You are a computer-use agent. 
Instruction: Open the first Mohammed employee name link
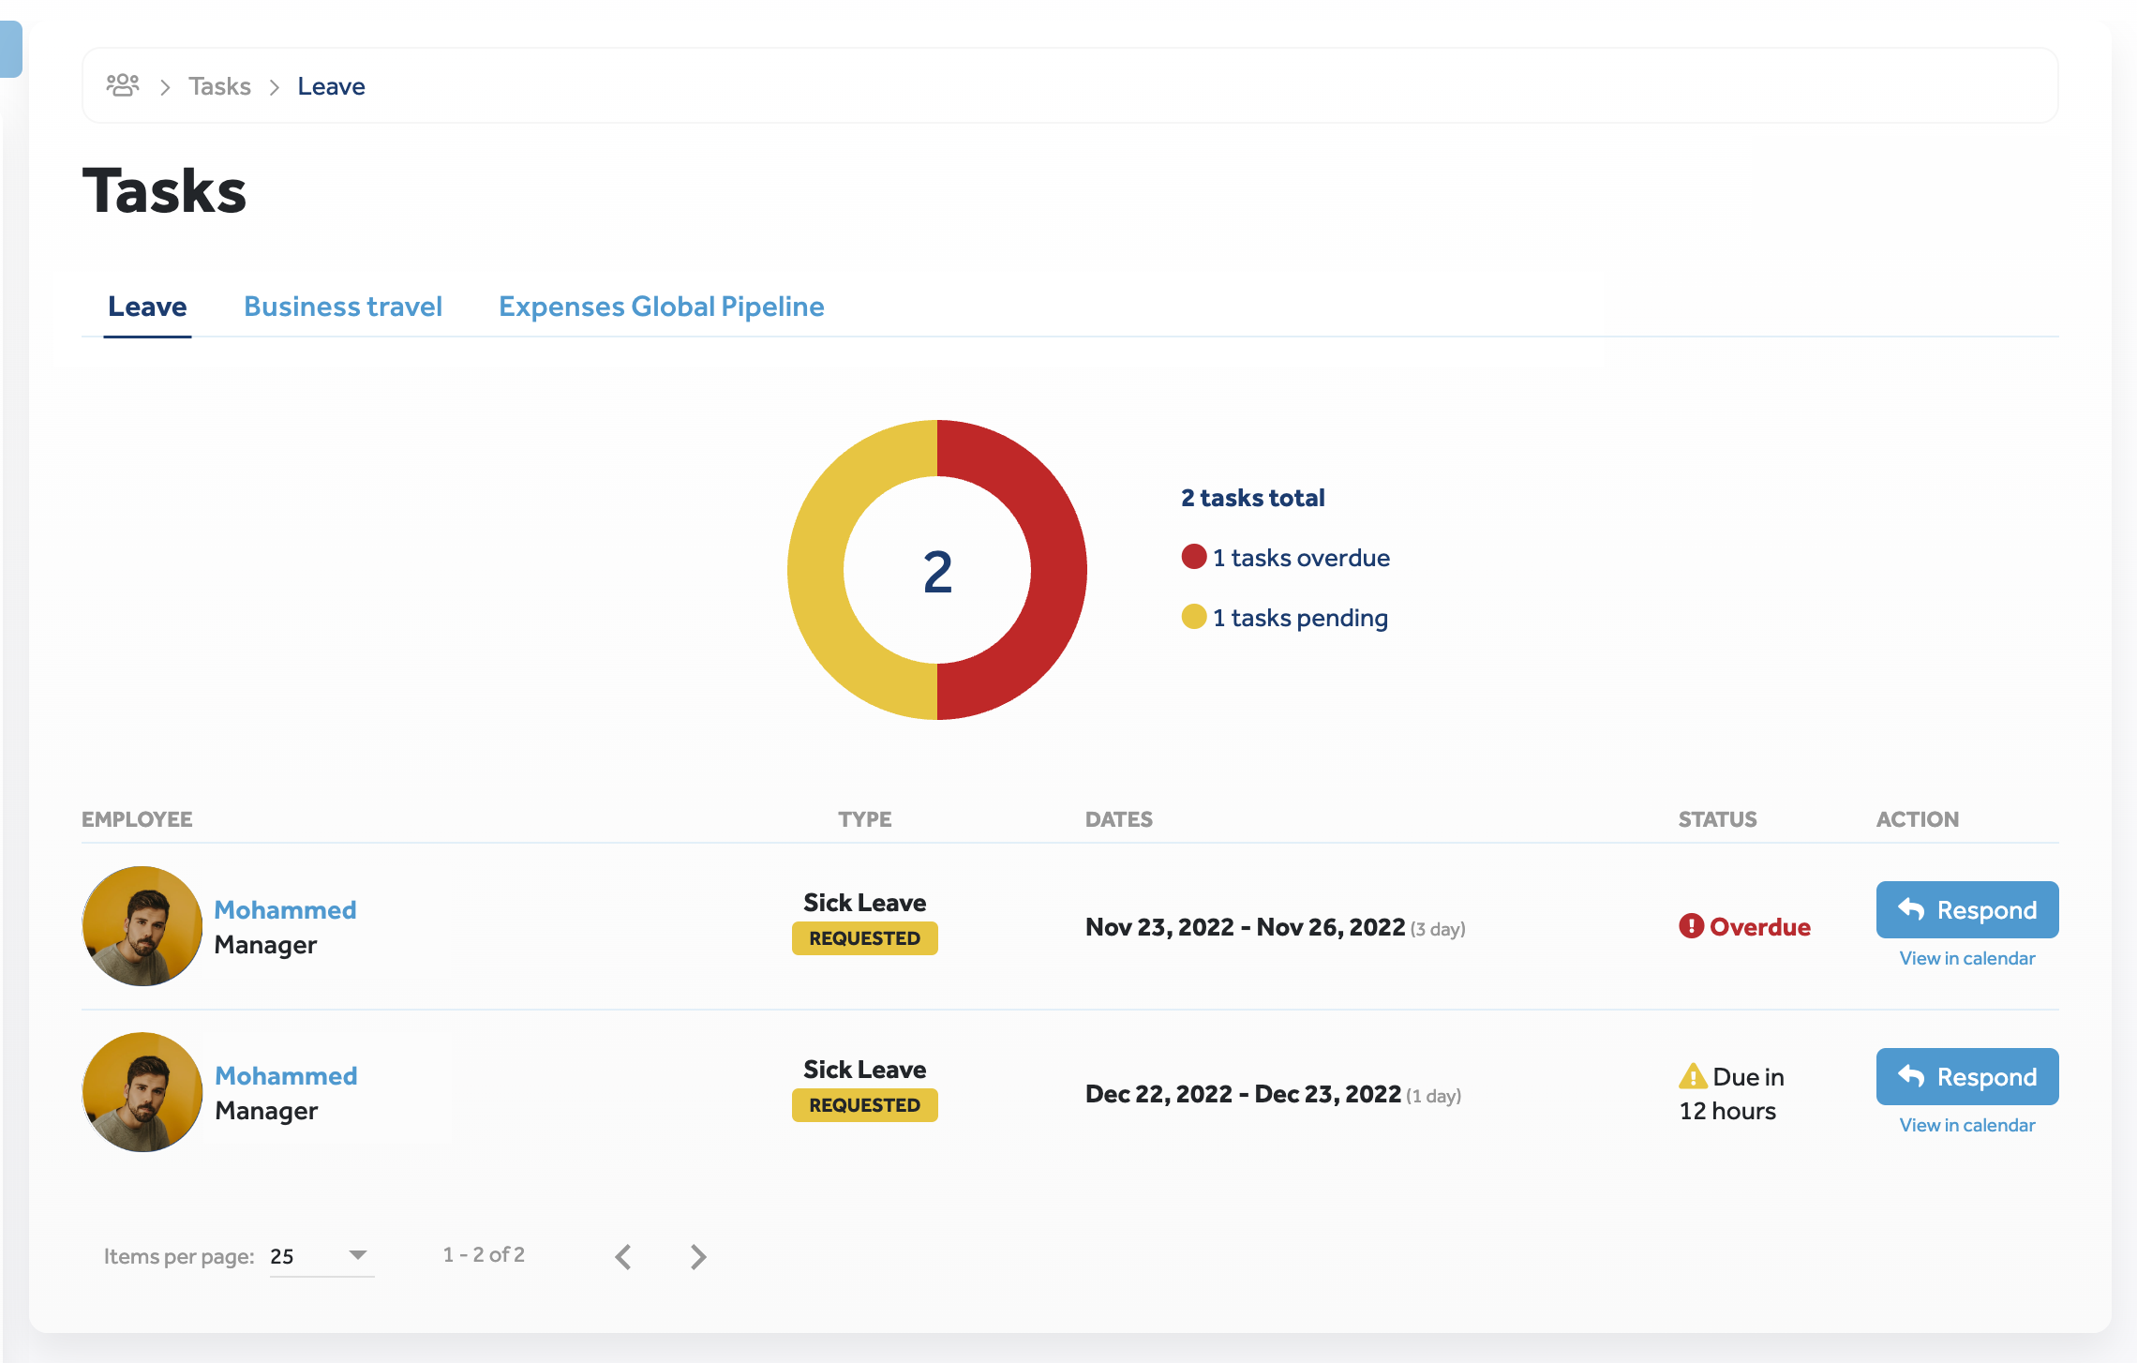pyautogui.click(x=285, y=909)
